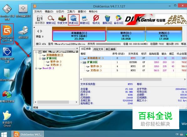Launch WinNTSetup desktop icon
The height and width of the screenshot is (137, 187).
pos(7,75)
